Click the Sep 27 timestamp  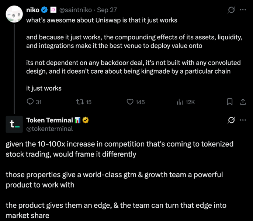107,10
